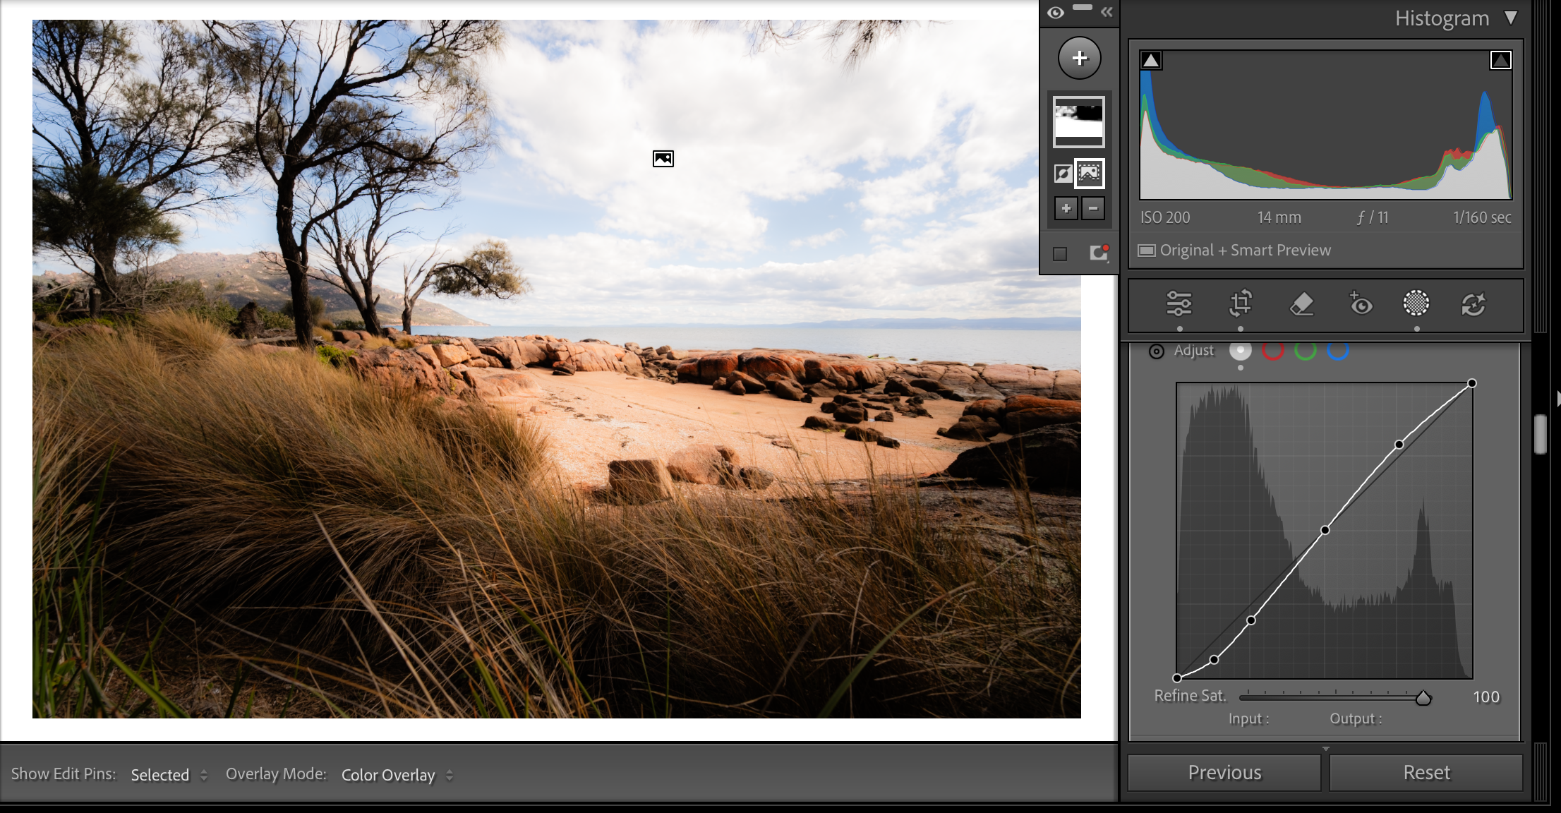This screenshot has width=1561, height=813.
Task: Click the invert mask icon
Action: click(1063, 173)
